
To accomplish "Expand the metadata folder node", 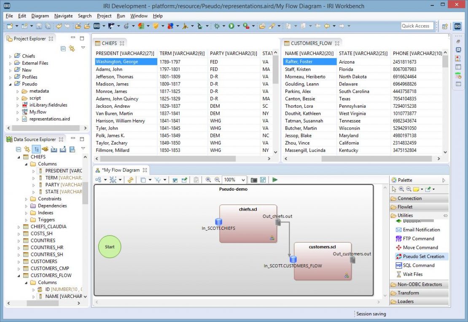I will coord(18,91).
